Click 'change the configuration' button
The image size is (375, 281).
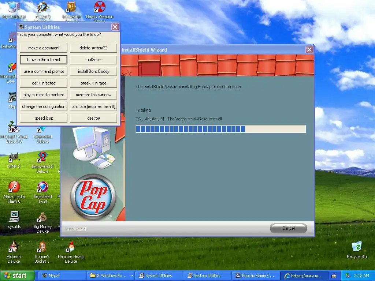(x=44, y=106)
